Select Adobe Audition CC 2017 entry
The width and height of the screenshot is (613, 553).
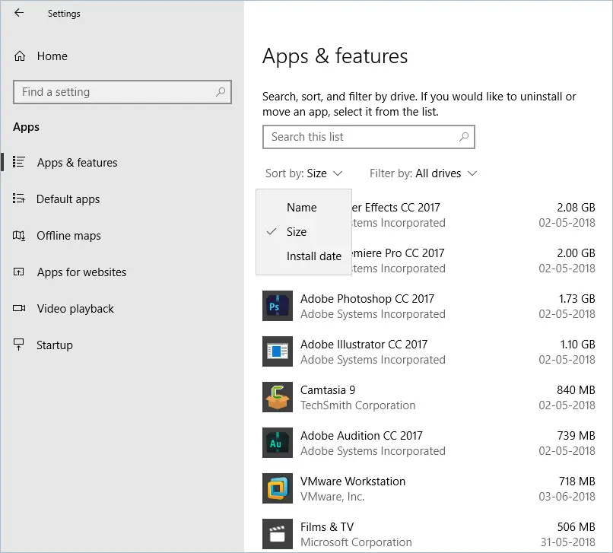429,443
